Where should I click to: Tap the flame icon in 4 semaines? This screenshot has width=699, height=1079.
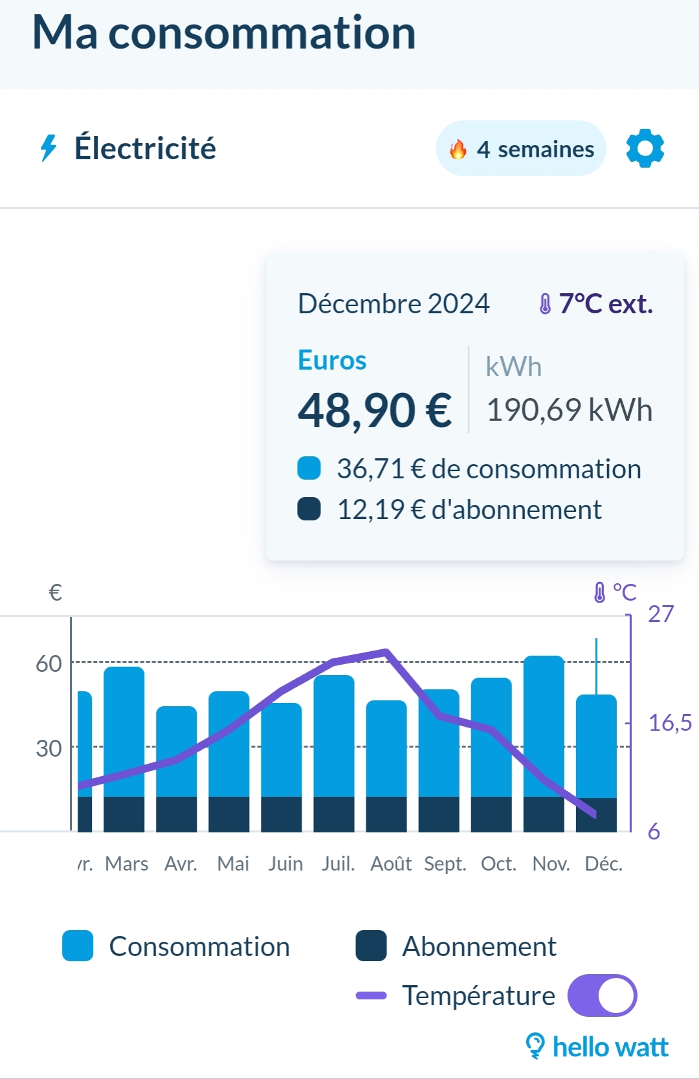click(x=458, y=150)
